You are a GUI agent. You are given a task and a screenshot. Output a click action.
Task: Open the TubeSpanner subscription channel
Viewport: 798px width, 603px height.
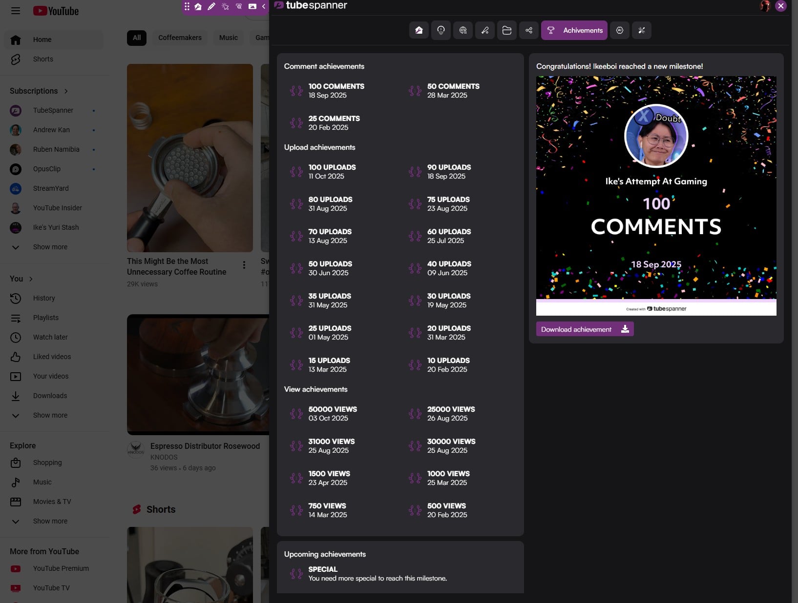(54, 110)
